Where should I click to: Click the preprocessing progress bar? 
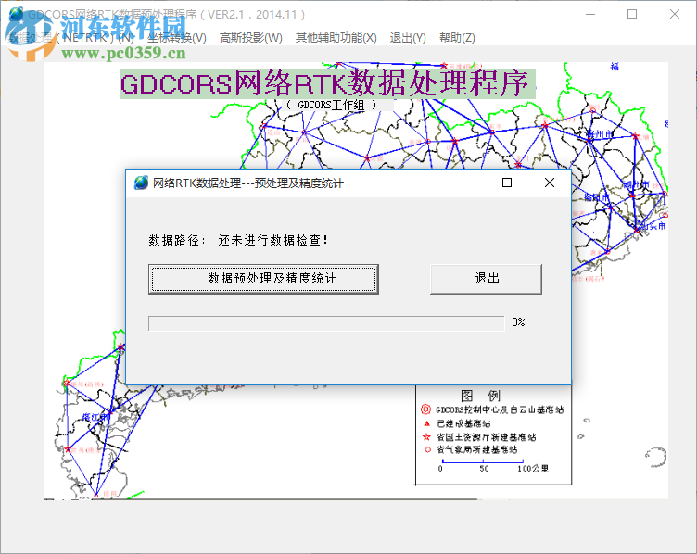[x=326, y=323]
